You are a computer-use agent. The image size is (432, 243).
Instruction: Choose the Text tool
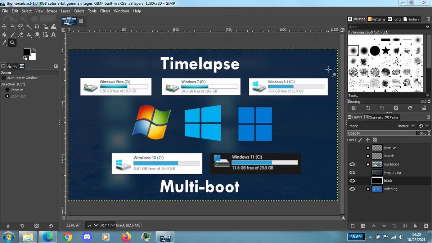tap(53, 35)
